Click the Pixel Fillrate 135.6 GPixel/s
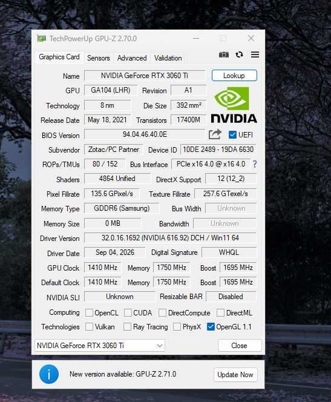The width and height of the screenshot is (331, 402). pos(112,194)
